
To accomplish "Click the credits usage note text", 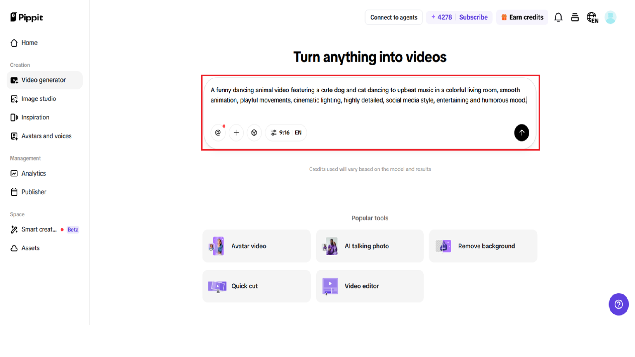I will click(370, 169).
